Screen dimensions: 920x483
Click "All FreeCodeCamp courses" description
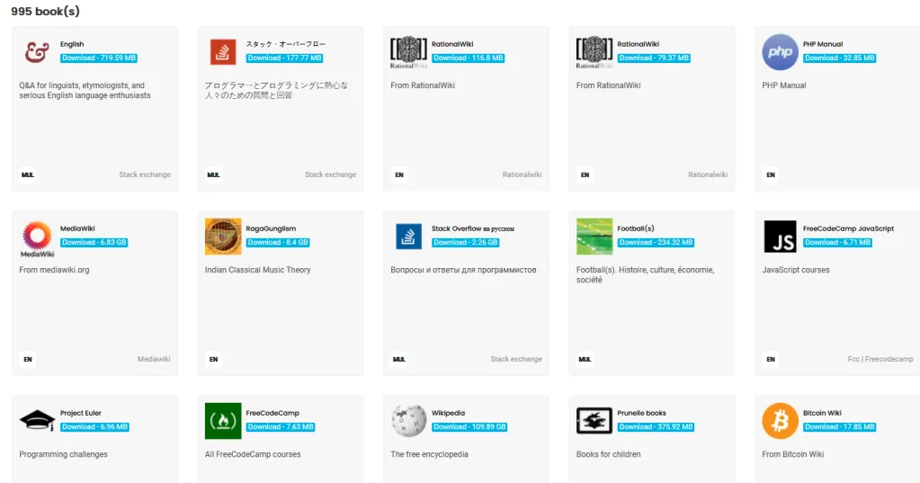click(253, 454)
